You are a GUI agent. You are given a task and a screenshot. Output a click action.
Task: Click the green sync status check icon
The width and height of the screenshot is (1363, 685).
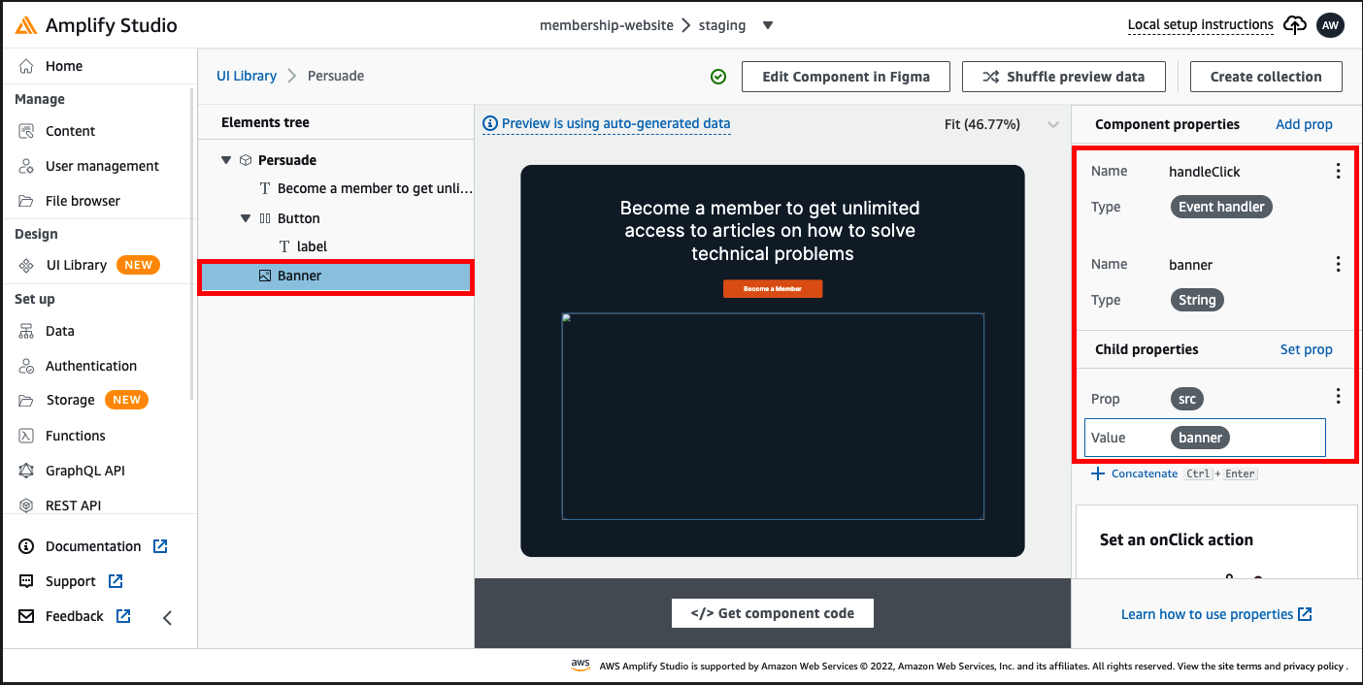coord(718,77)
